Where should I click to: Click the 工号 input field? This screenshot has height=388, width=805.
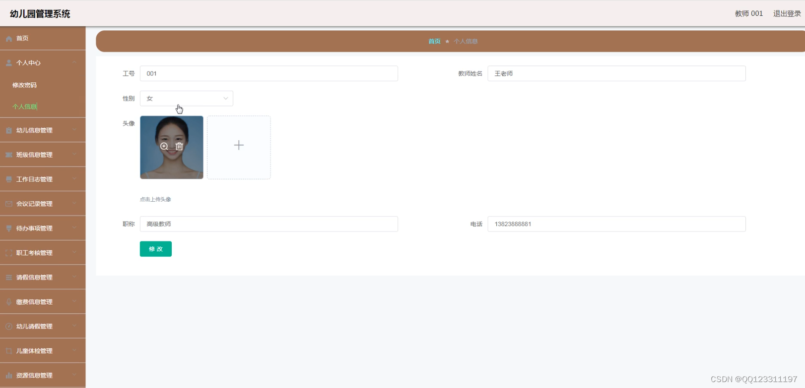269,73
